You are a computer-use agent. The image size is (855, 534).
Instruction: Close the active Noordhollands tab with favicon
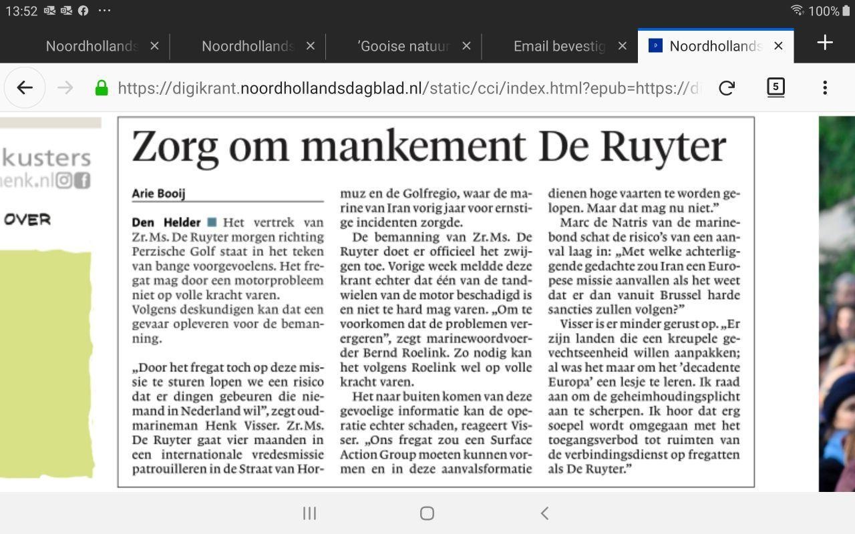pos(778,46)
